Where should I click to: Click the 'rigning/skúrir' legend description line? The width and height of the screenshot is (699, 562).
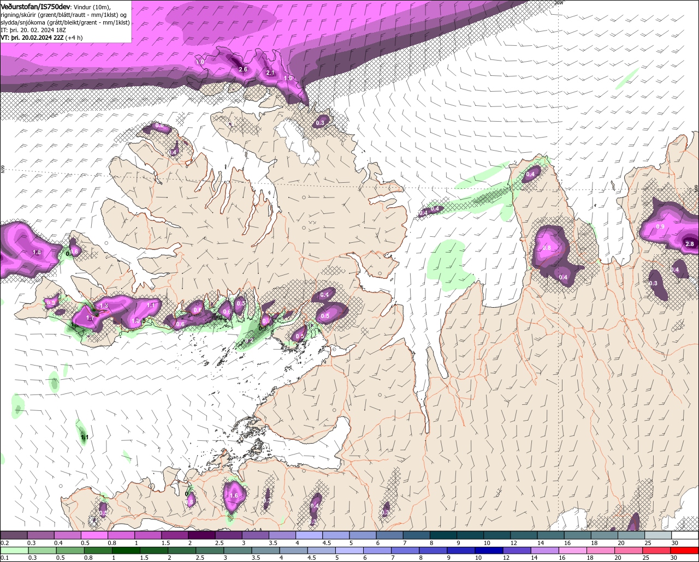[64, 15]
